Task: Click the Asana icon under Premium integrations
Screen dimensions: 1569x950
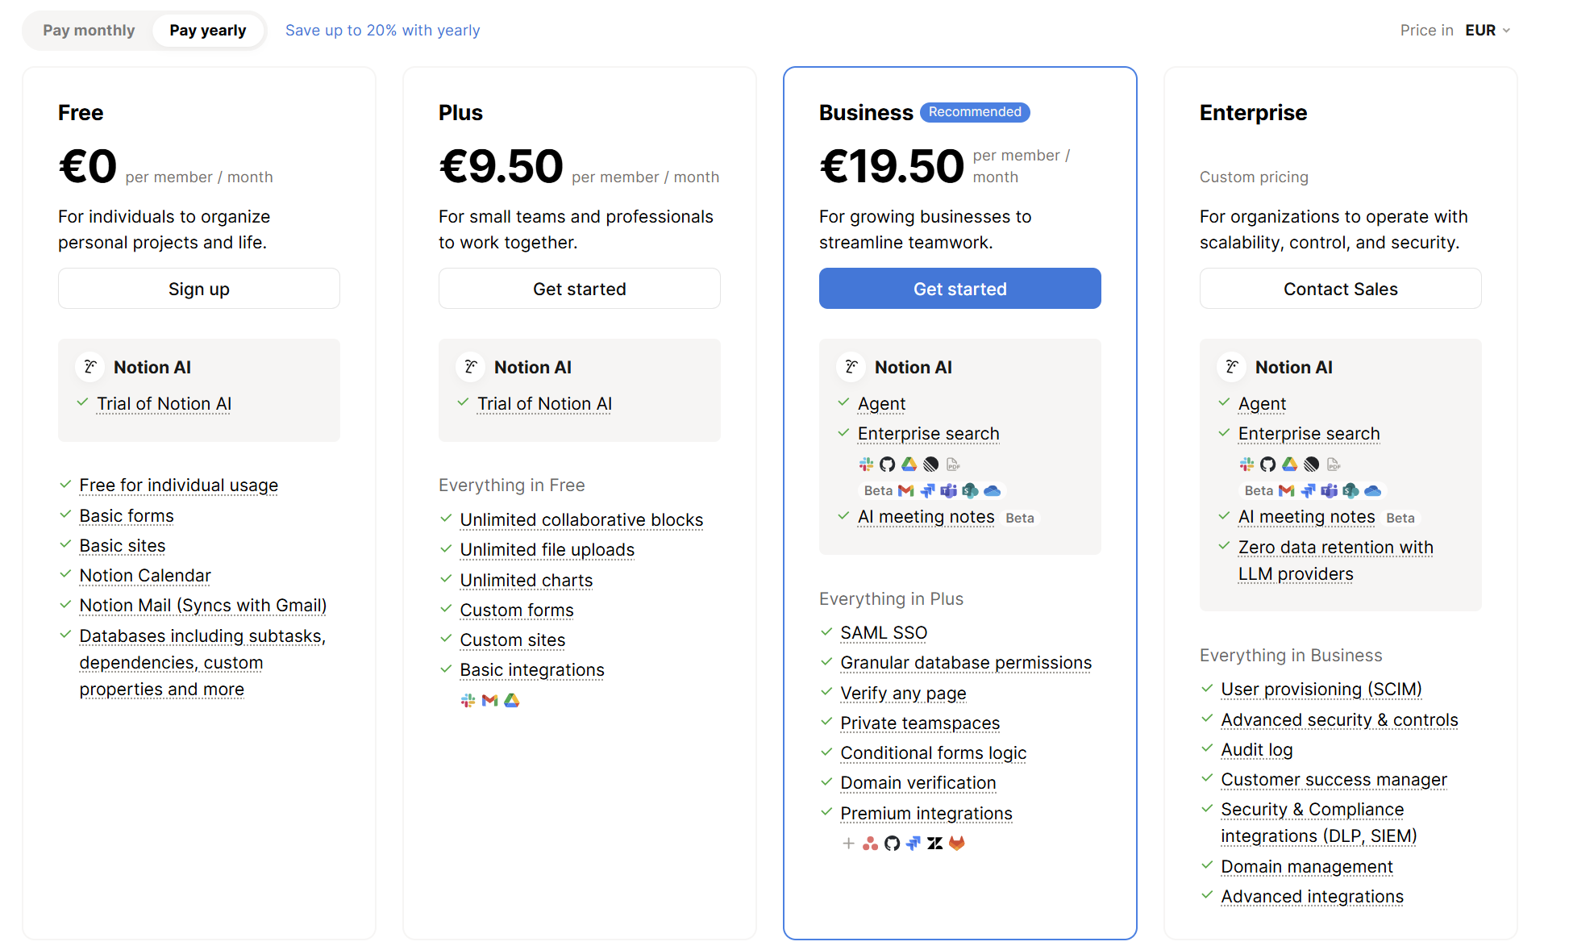Action: pyautogui.click(x=871, y=844)
